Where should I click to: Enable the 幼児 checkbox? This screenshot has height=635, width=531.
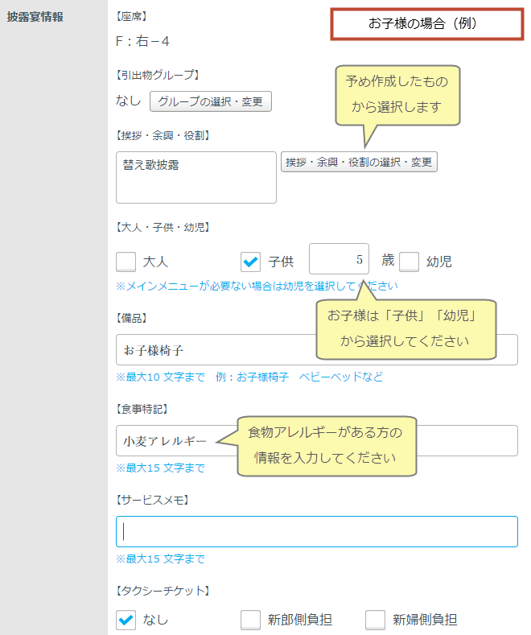[410, 262]
